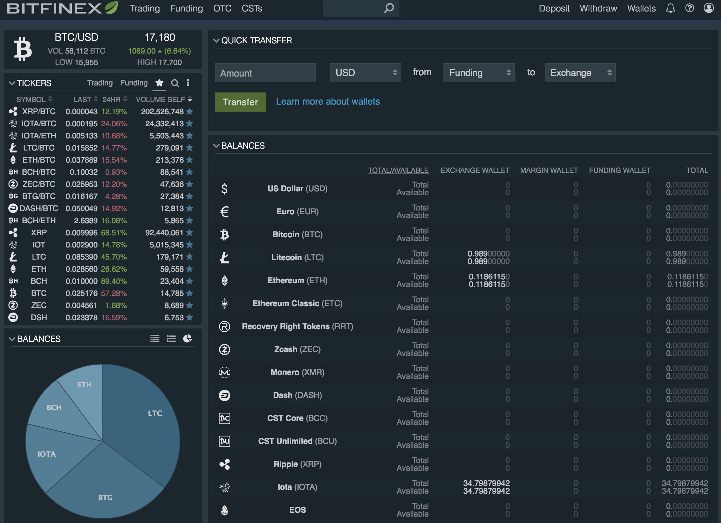721x523 pixels.
Task: Toggle favorite star for ZEC/BTC
Action: (x=190, y=184)
